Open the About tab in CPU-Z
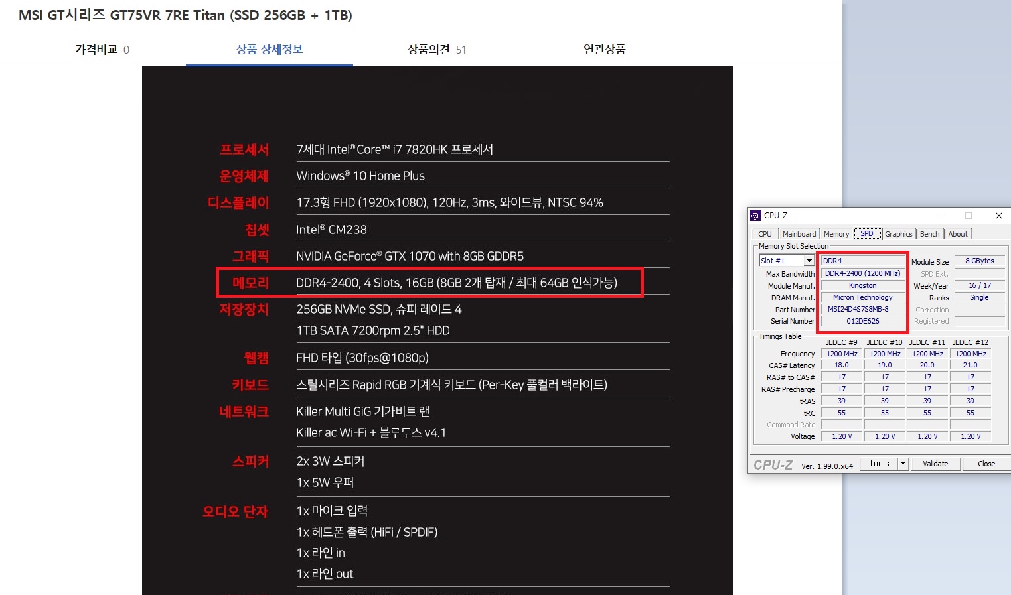This screenshot has height=595, width=1011. click(958, 234)
